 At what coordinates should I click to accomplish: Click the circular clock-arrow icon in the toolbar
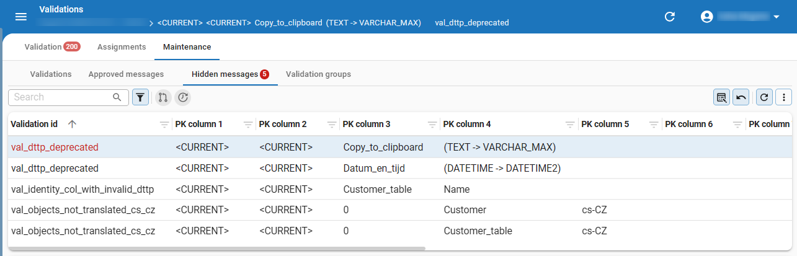pos(182,97)
